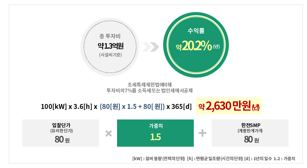This screenshot has width=307, height=168.
Task: Click the [d] : 1년의 일수 footnote
Action: pyautogui.click(x=258, y=158)
